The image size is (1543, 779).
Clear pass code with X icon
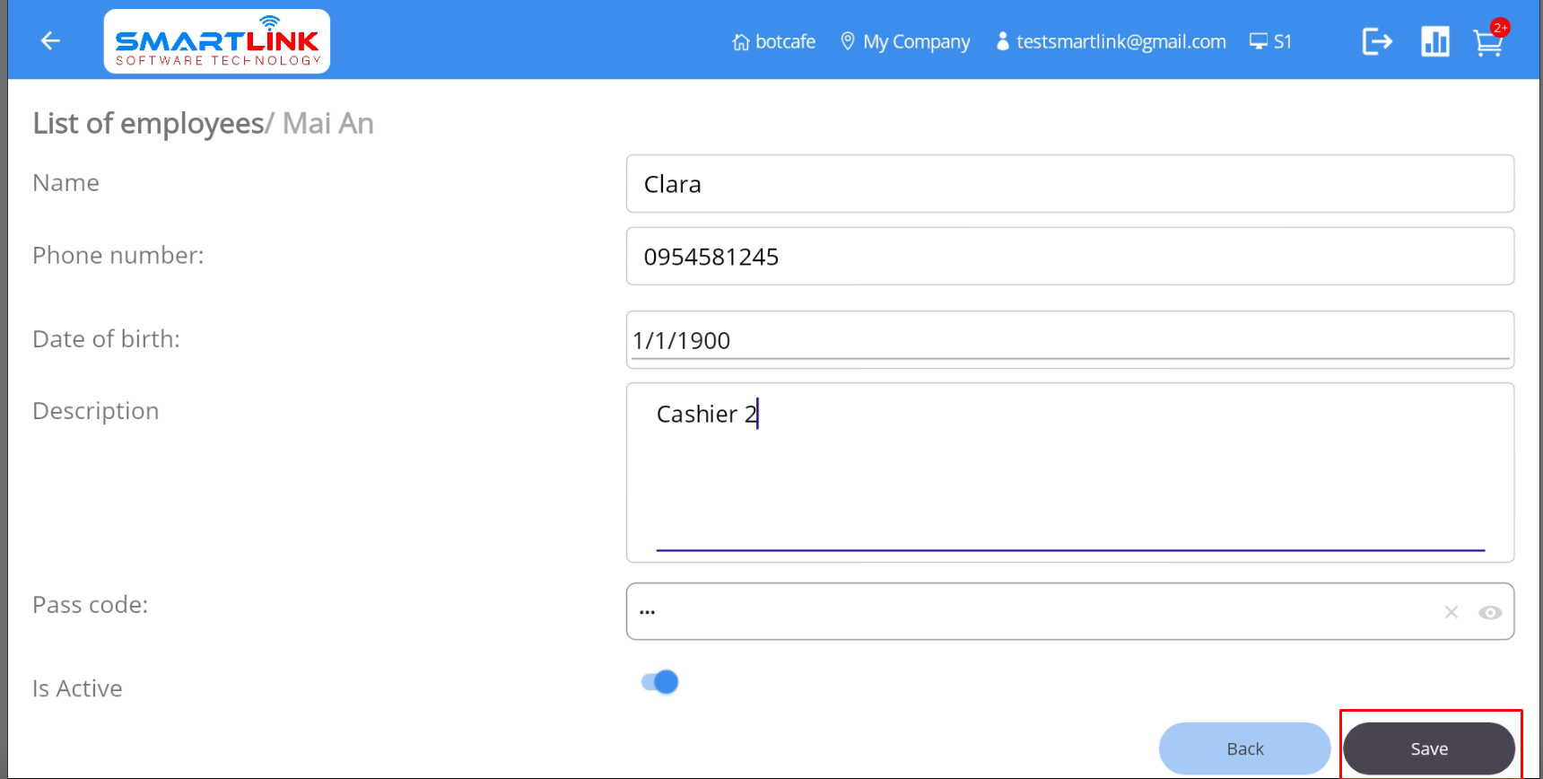tap(1451, 612)
